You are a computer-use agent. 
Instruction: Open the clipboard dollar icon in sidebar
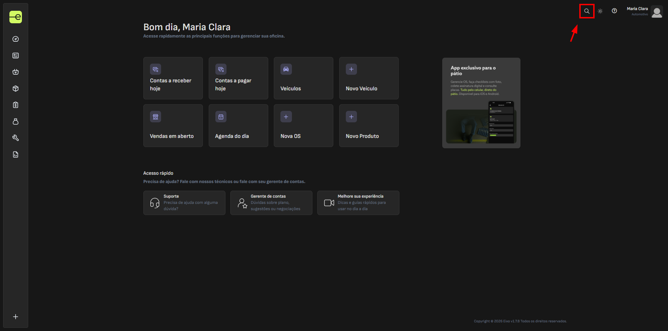[x=16, y=105]
